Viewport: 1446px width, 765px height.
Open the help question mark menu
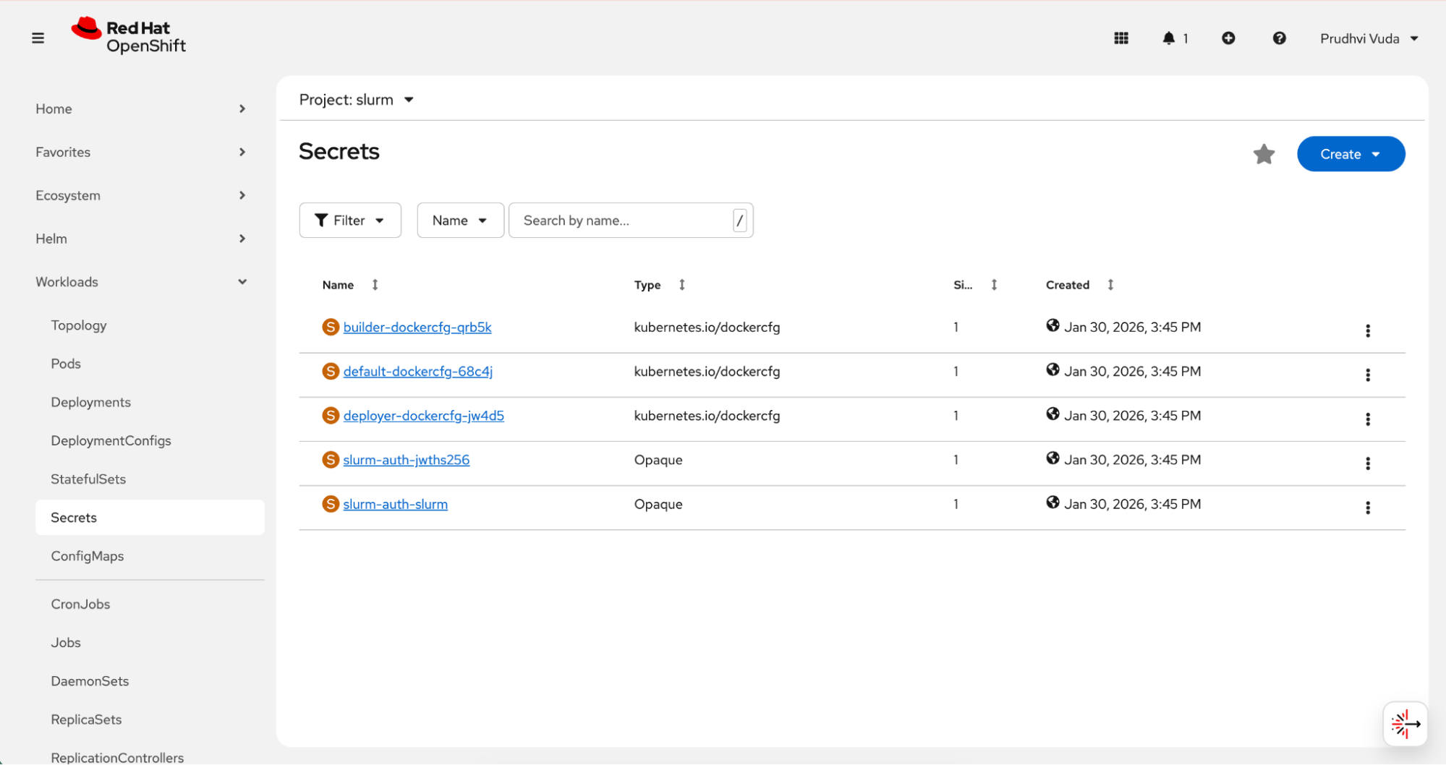[1279, 38]
